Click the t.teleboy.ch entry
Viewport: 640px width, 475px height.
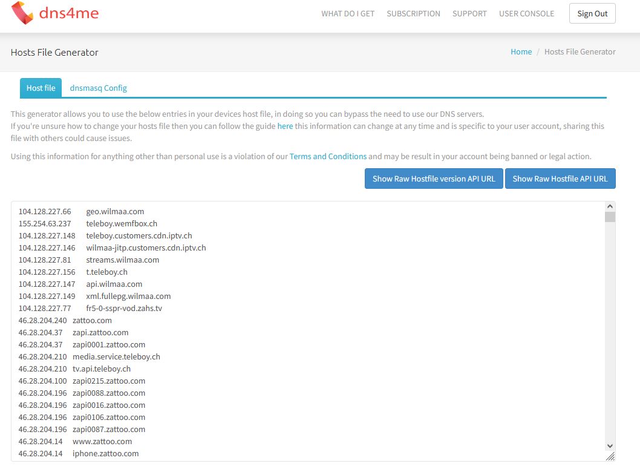(106, 272)
